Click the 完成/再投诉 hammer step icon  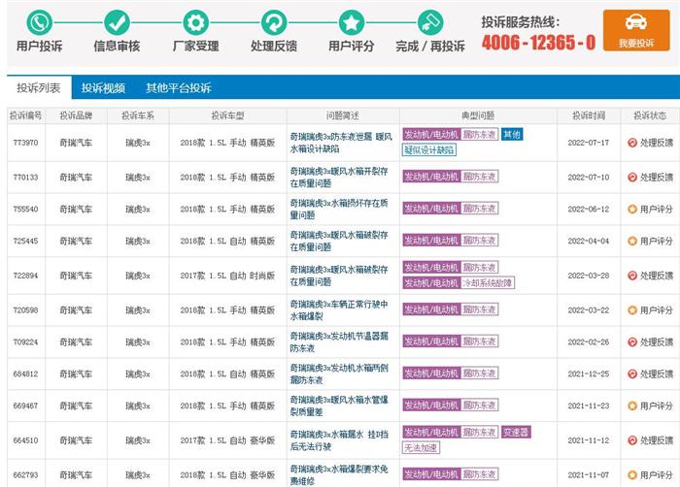[430, 22]
